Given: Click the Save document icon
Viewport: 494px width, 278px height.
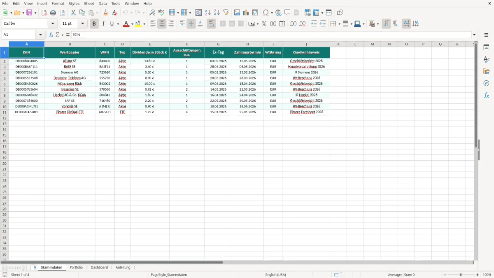Looking at the screenshot, I should (x=29, y=13).
